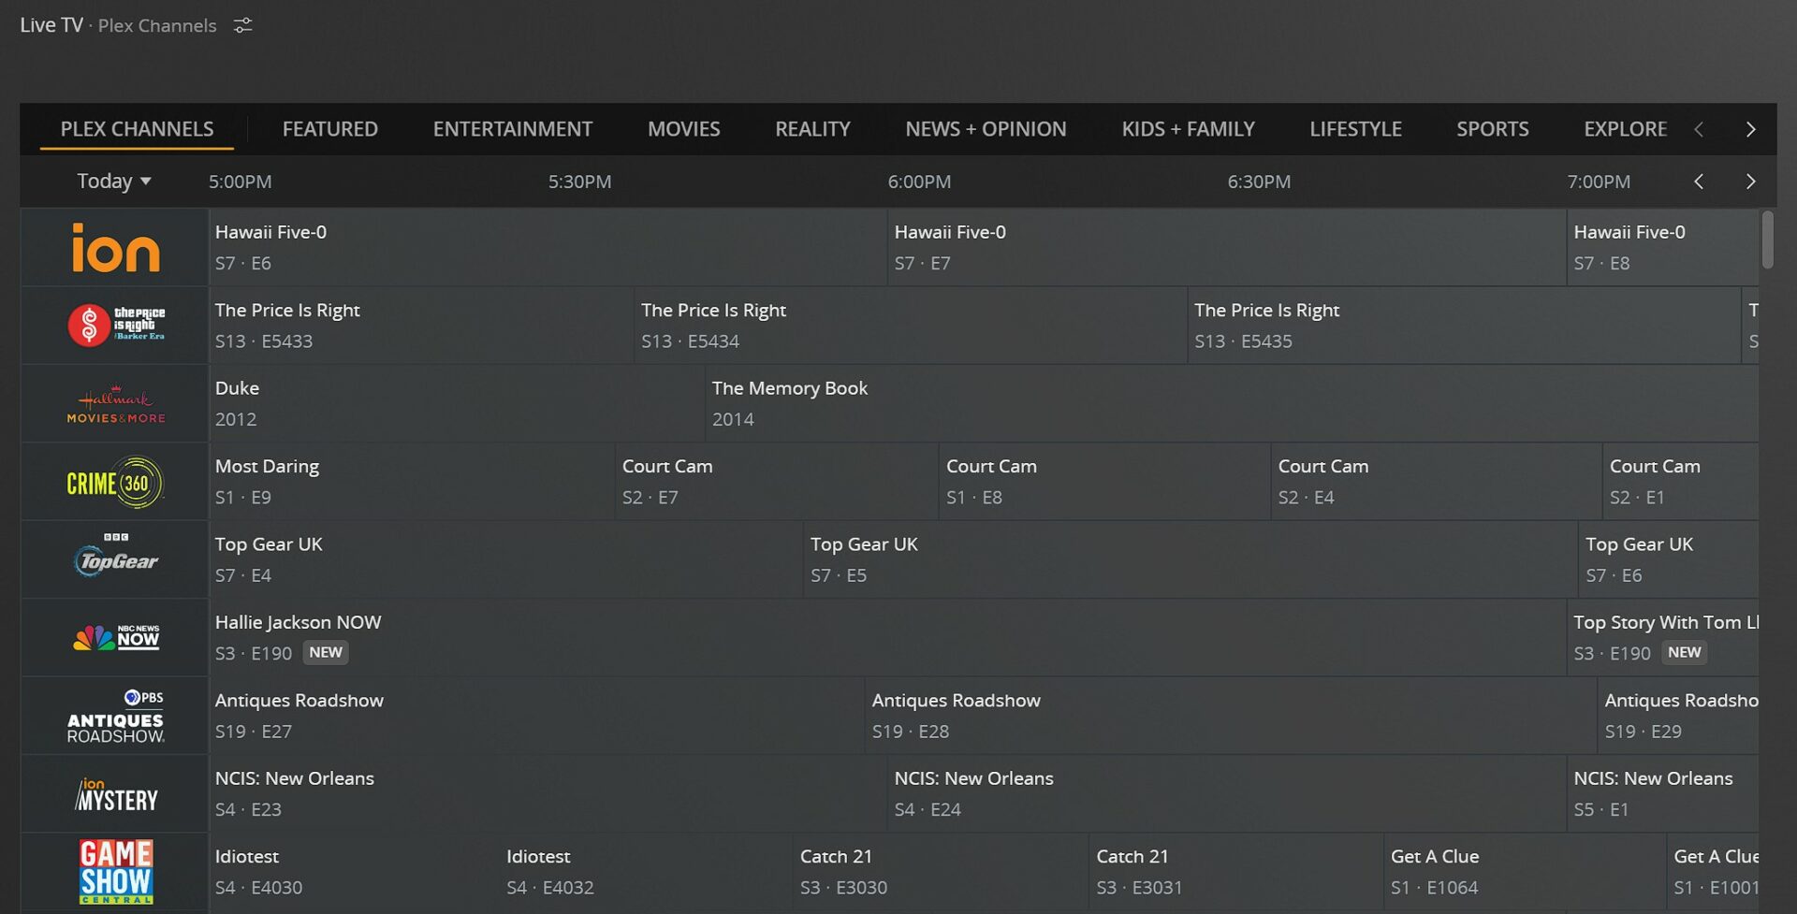Image resolution: width=1797 pixels, height=914 pixels.
Task: Open Hawaii Five-0 S7 E8 listing
Action: tap(1662, 247)
